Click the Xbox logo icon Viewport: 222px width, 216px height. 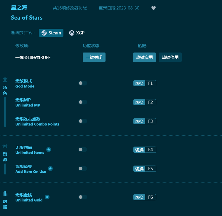coord(72,33)
